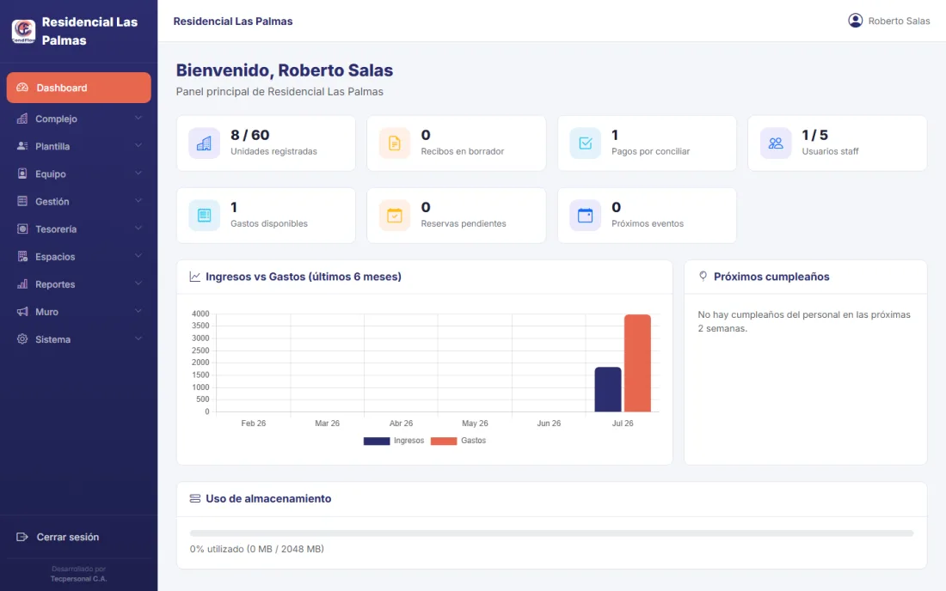Click Cerrar sesión to log out
Image resolution: width=946 pixels, height=591 pixels.
[x=78, y=537]
